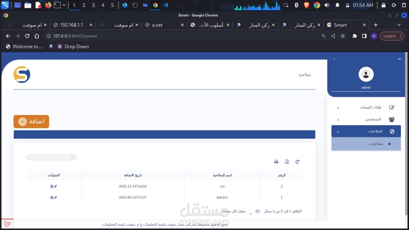Click the log out icon in panel
Screen dimensions: 409x230
pyautogui.click(x=394, y=5)
